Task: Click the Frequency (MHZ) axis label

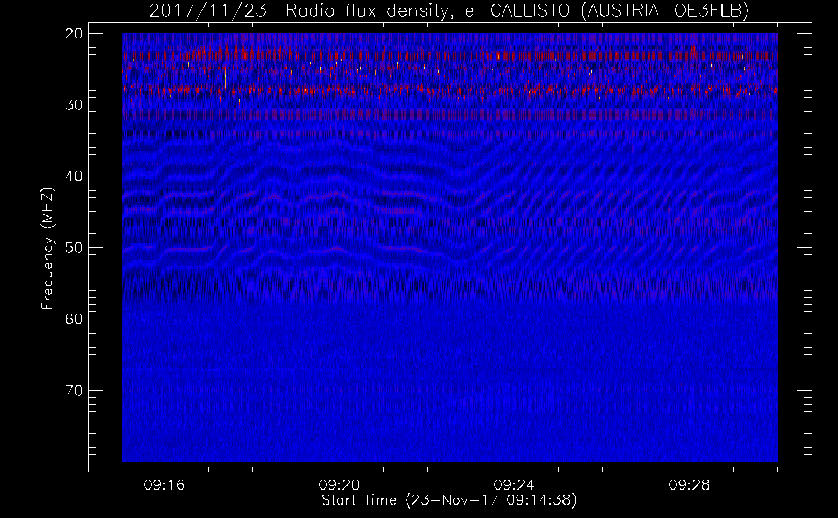Action: [48, 249]
